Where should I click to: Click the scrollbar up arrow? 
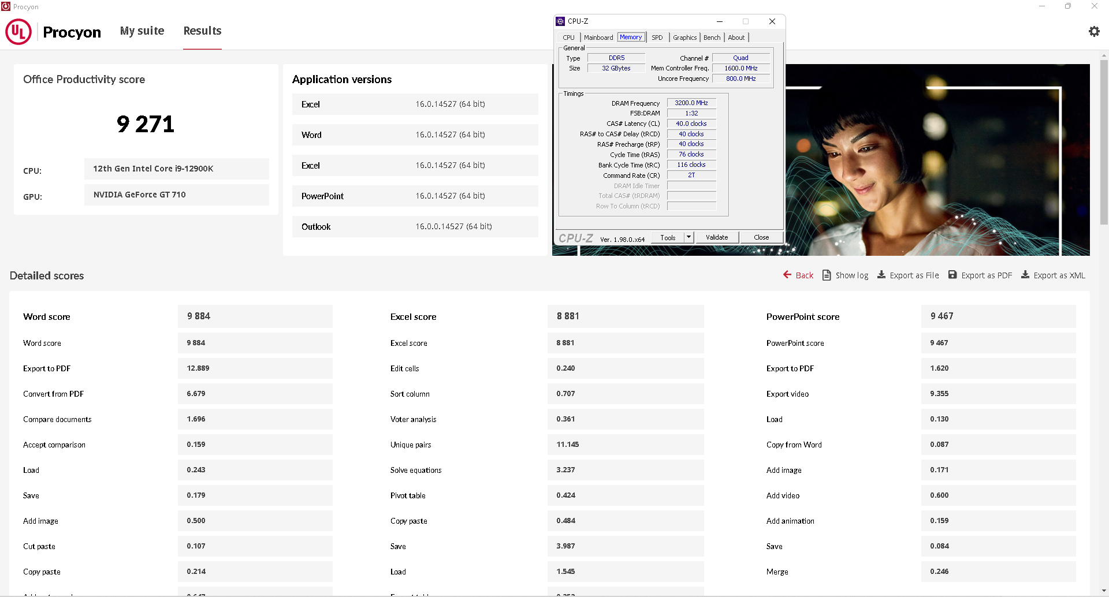coord(1104,55)
